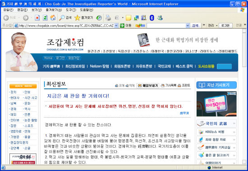The image size is (248, 171).
Task: Open the Messenger people icon
Action: [160, 18]
